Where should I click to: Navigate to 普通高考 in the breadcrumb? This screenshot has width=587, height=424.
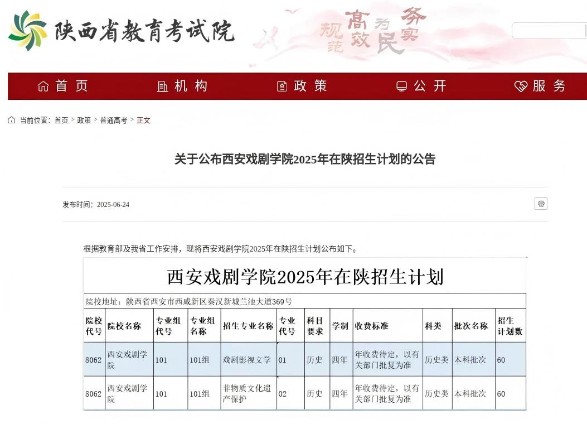pyautogui.click(x=114, y=121)
